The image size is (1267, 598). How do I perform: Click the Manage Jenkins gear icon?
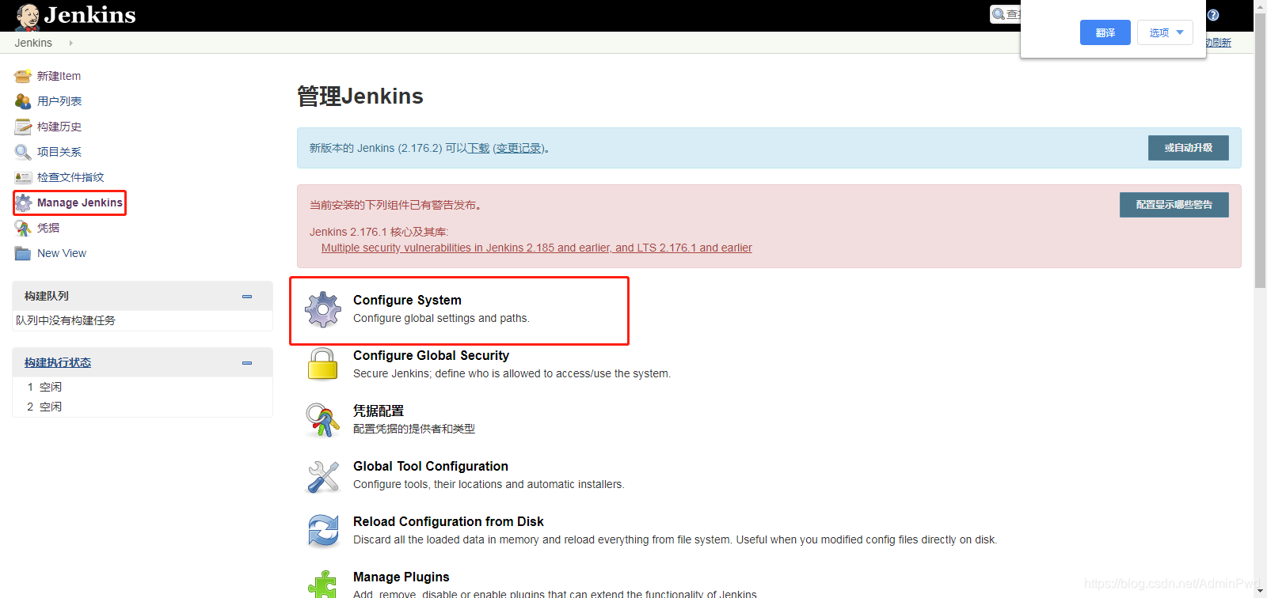point(24,202)
